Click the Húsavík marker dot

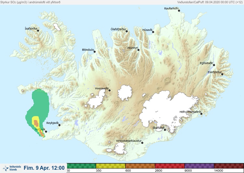click(153, 32)
